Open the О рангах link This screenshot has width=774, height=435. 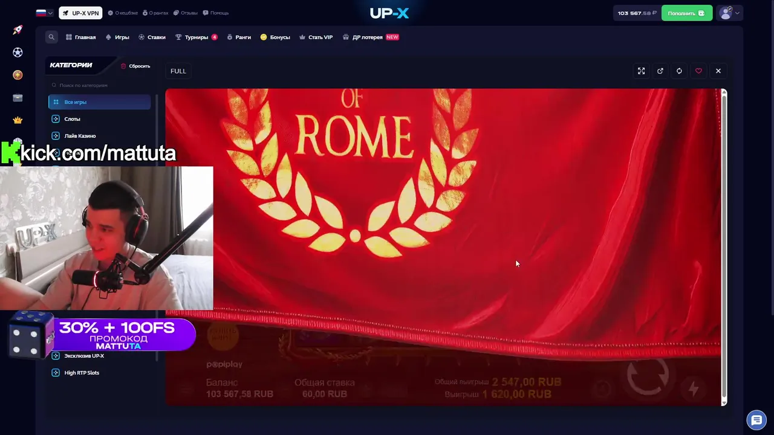pos(155,13)
